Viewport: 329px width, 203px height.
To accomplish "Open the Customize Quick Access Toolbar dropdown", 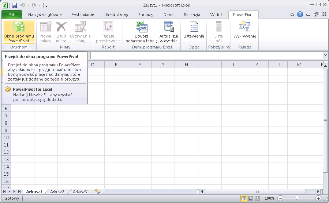I will point(46,5).
